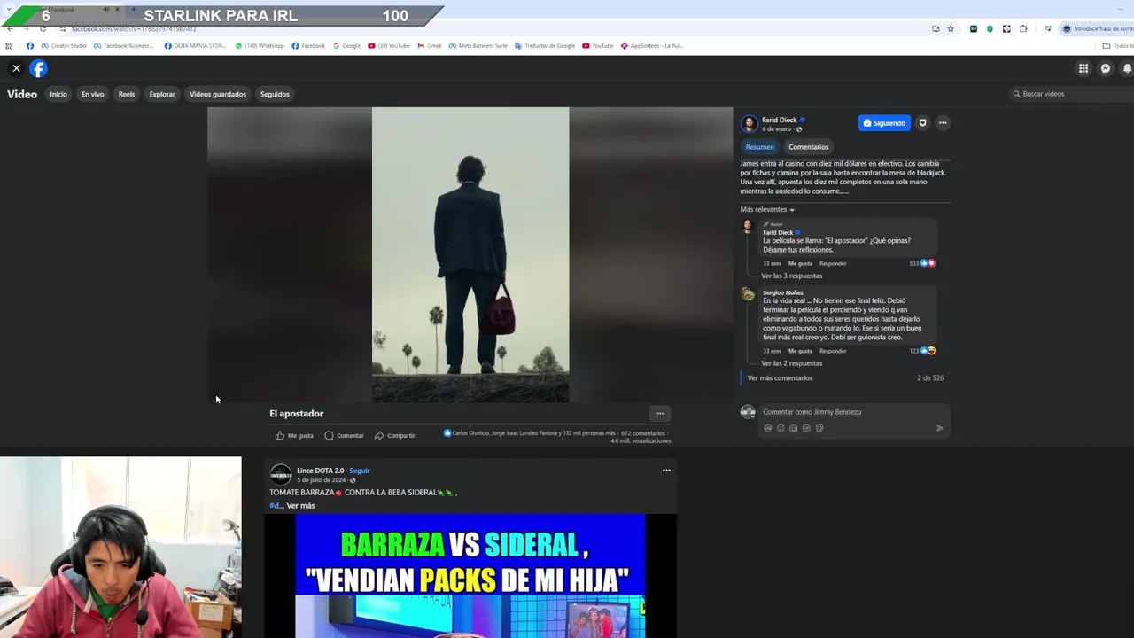
Task: Click the save shield icon beside Siguiendo
Action: point(922,123)
